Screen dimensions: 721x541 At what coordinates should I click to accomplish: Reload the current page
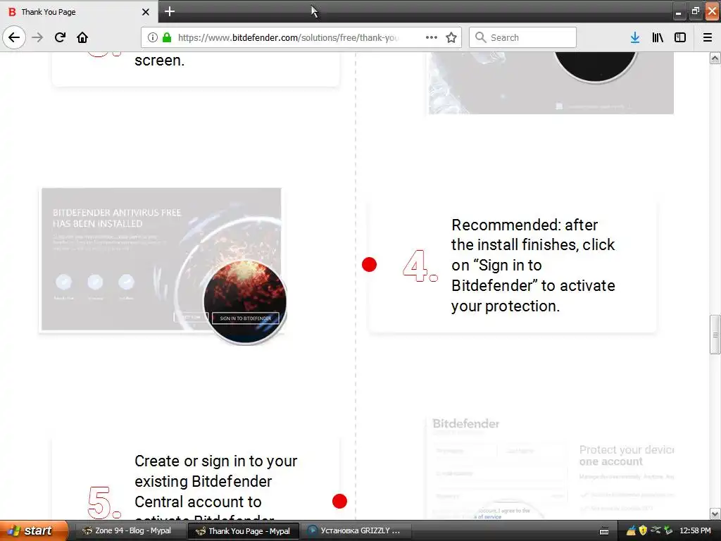point(60,37)
